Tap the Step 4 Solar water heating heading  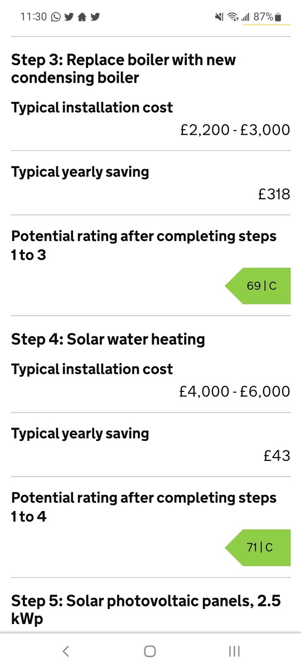click(x=108, y=339)
